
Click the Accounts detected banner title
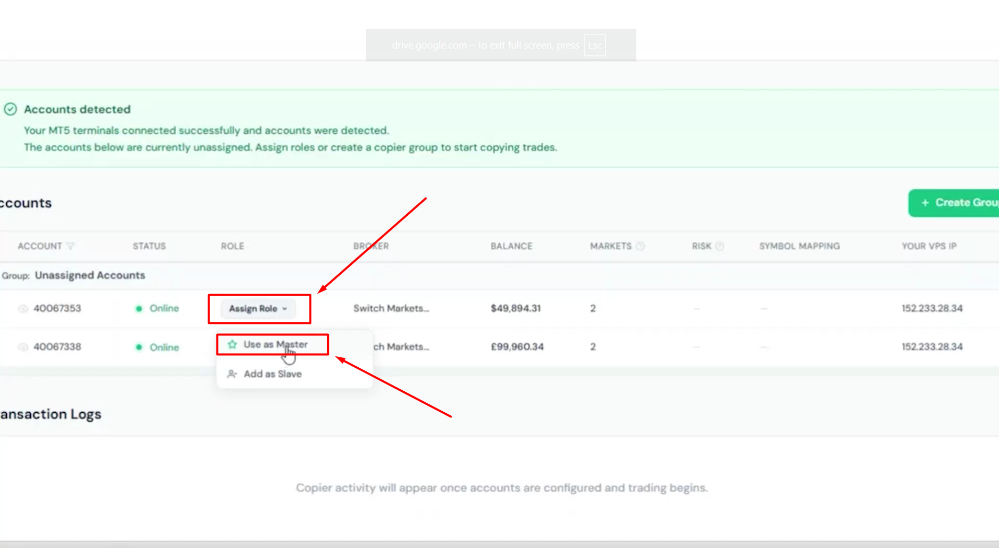click(x=77, y=109)
